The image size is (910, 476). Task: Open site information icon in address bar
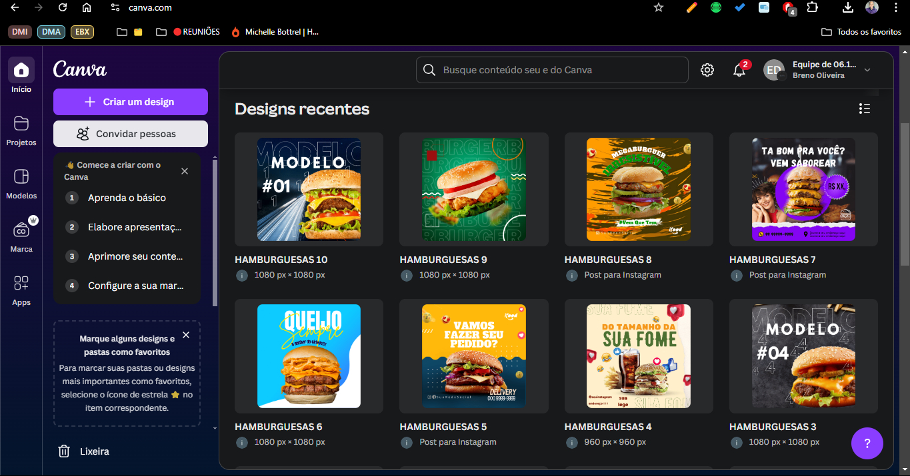click(x=115, y=8)
